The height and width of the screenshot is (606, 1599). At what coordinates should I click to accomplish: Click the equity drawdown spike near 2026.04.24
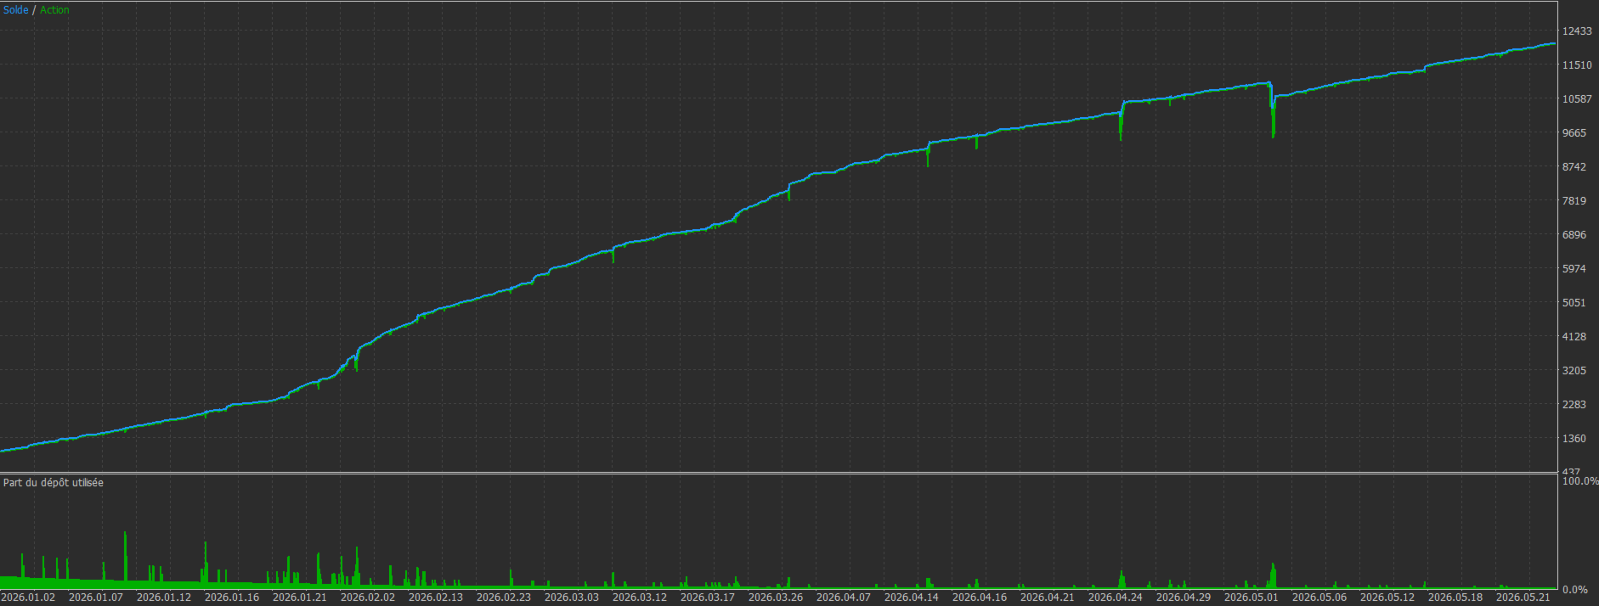[x=1121, y=126]
